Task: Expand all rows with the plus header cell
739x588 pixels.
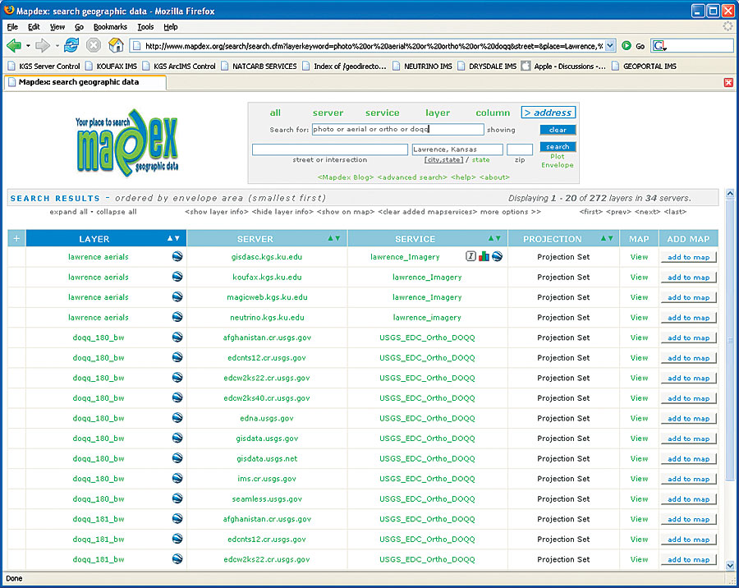Action: [x=16, y=238]
